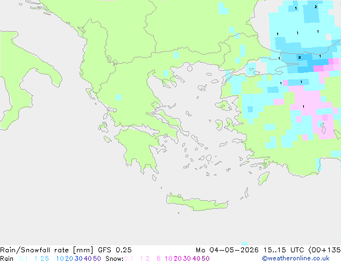Select the snow legend value 40

coord(196,259)
